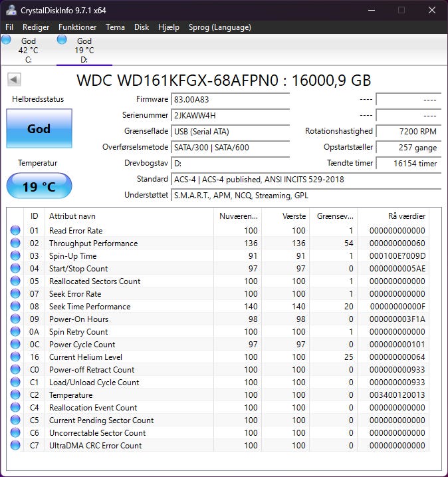448x477 pixels.
Task: Click the Serienummer value field
Action: coord(230,115)
